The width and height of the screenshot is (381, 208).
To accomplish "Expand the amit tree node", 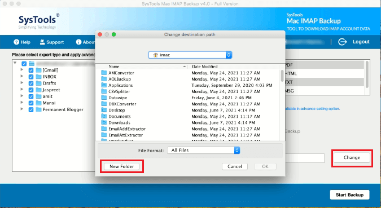I will pyautogui.click(x=22, y=96).
